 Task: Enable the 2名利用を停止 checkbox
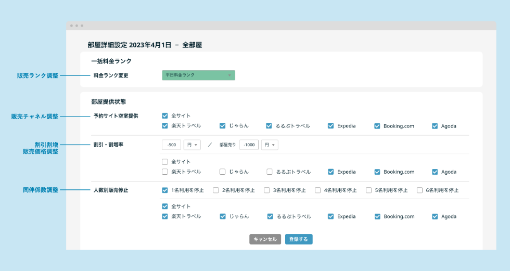(x=216, y=190)
